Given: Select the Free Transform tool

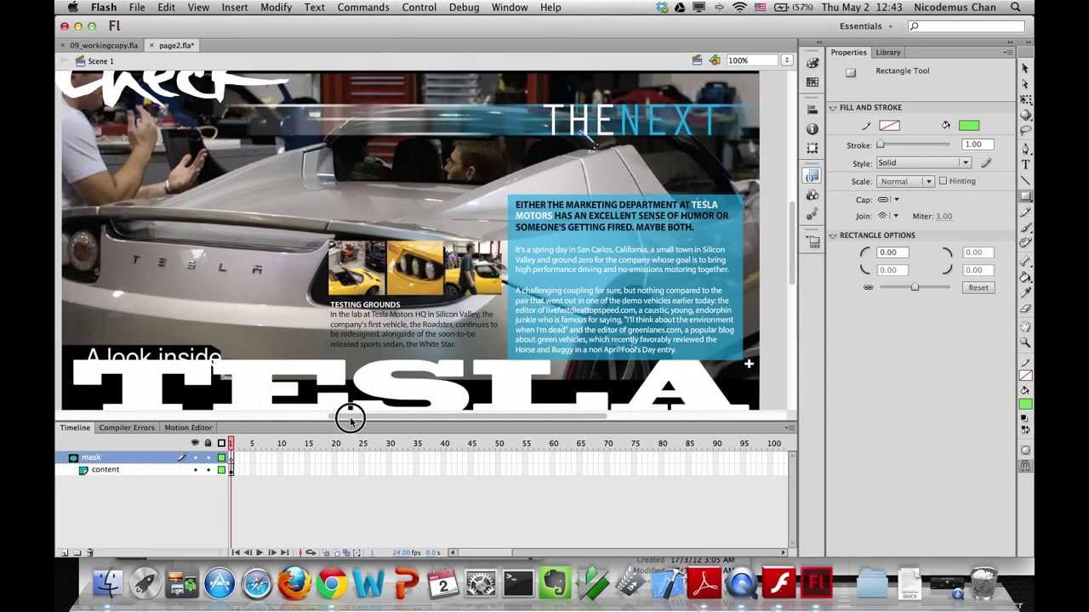Looking at the screenshot, I should coord(1025,99).
